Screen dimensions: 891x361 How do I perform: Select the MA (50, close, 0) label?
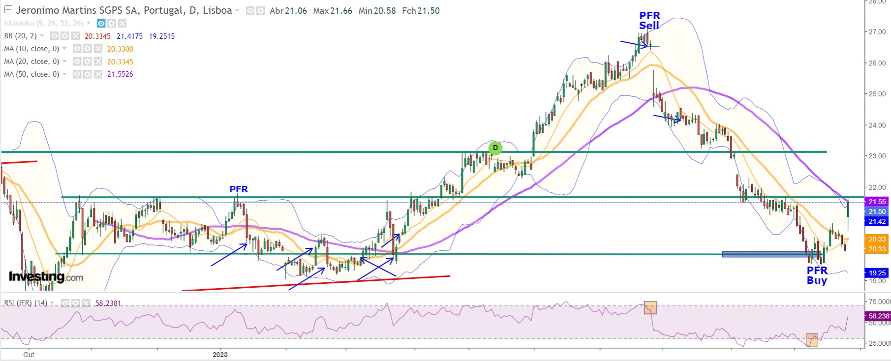click(31, 74)
